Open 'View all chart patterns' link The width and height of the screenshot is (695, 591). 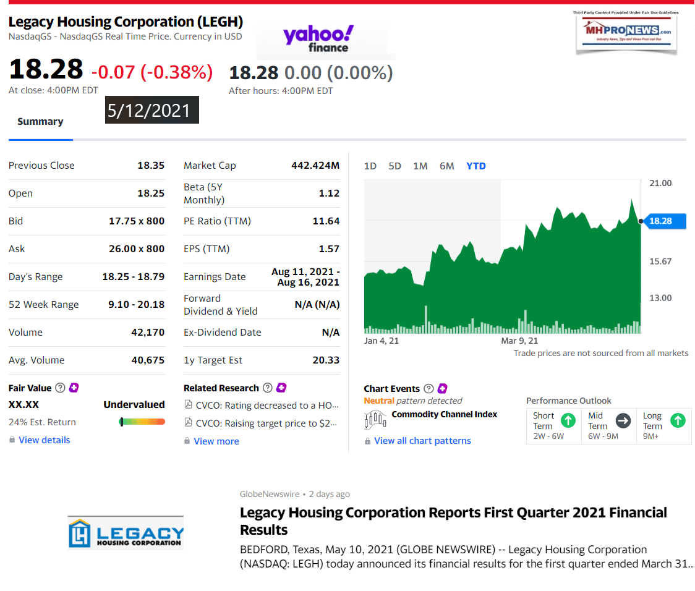point(422,441)
